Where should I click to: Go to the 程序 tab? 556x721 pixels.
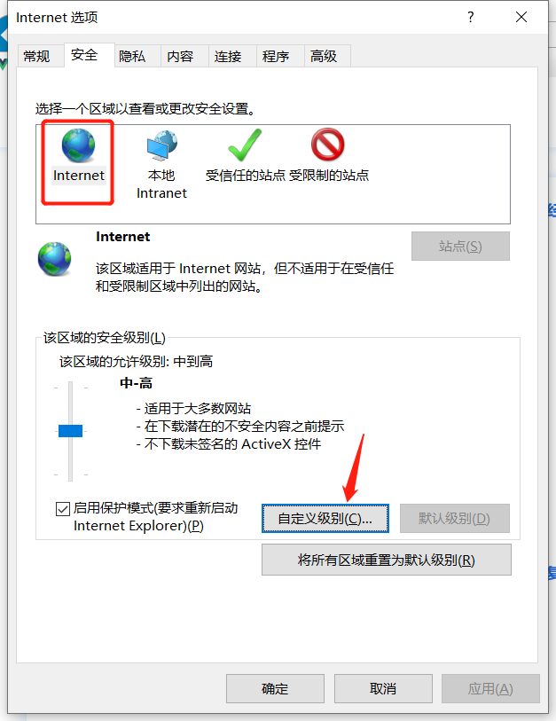tap(276, 56)
